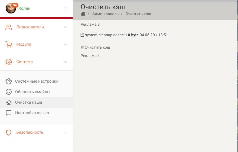Click the Колян username
Viewport: 238px width, 152px height.
[24, 8]
